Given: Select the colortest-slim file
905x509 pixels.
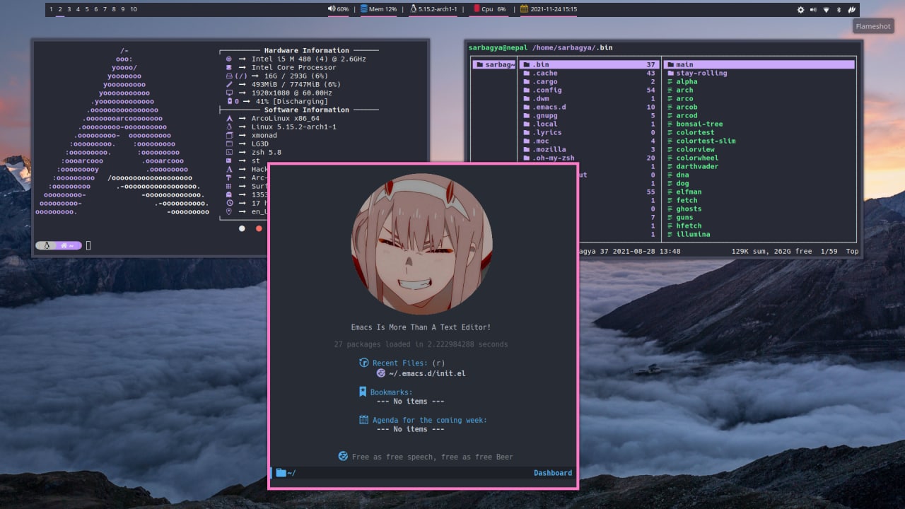Looking at the screenshot, I should tap(706, 141).
